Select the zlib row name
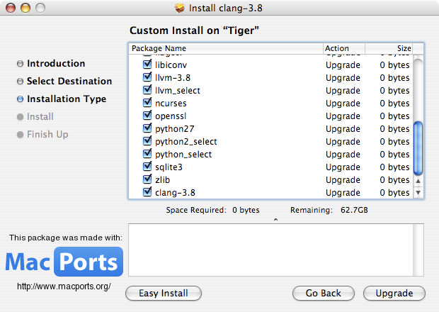This screenshot has height=312, width=439. coord(162,179)
